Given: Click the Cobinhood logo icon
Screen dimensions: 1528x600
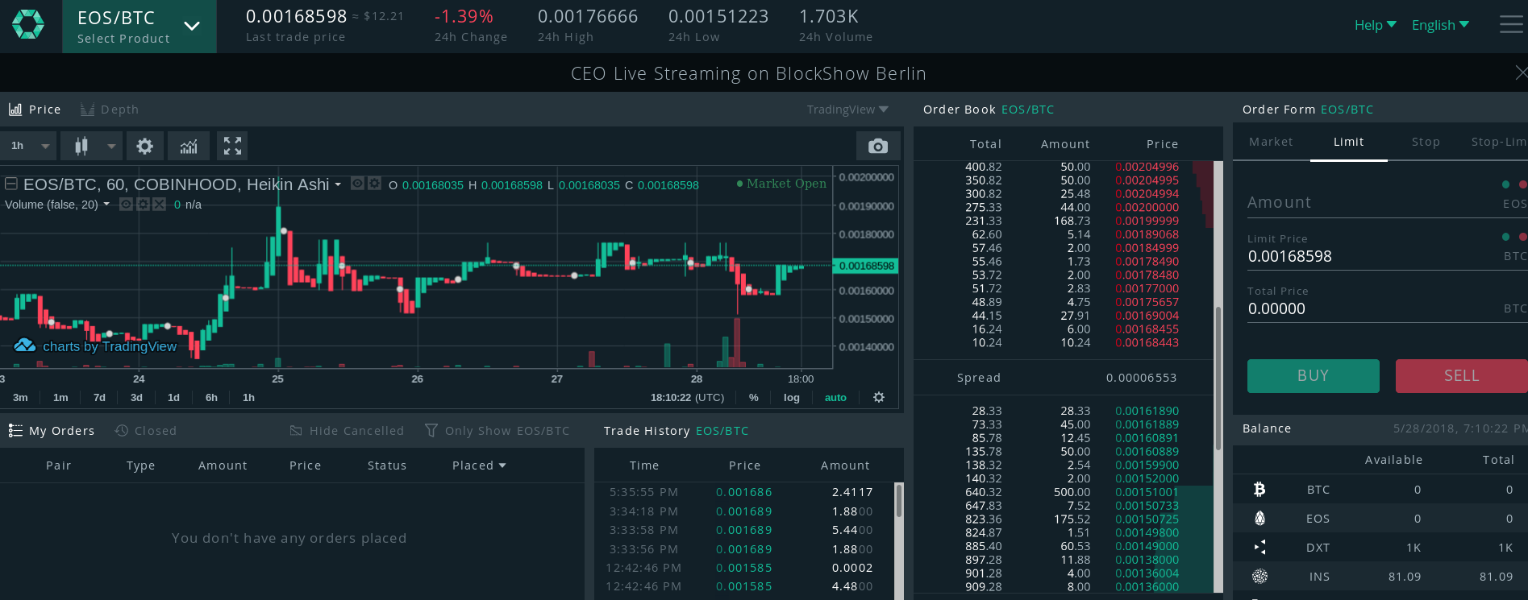Looking at the screenshot, I should [x=28, y=25].
